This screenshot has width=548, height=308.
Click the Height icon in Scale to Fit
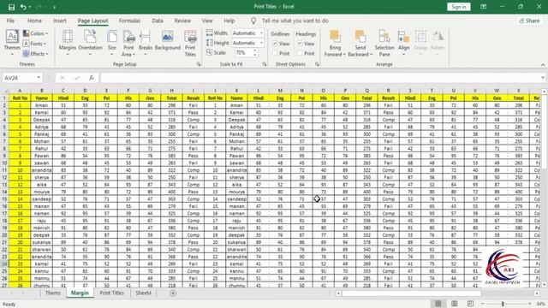pos(209,43)
